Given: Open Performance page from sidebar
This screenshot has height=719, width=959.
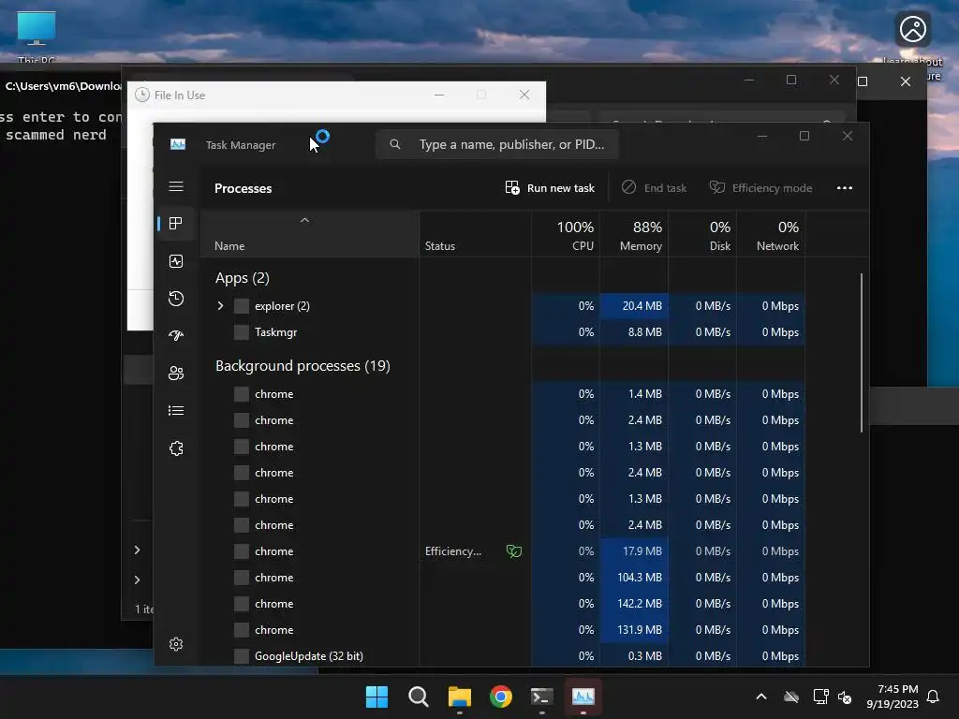Looking at the screenshot, I should pos(176,261).
